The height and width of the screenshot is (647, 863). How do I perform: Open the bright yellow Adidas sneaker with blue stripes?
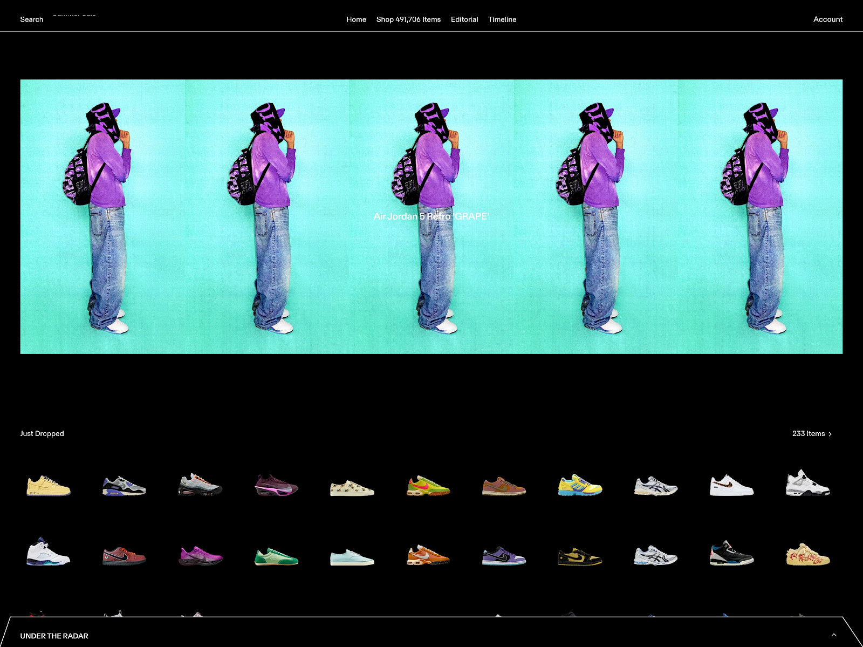point(580,485)
